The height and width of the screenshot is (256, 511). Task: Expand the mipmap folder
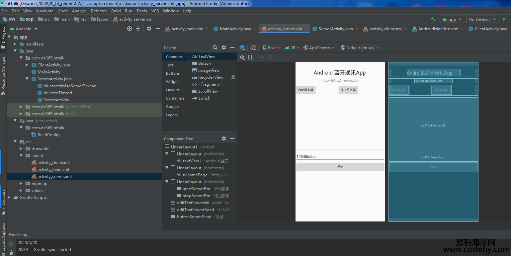pos(21,183)
